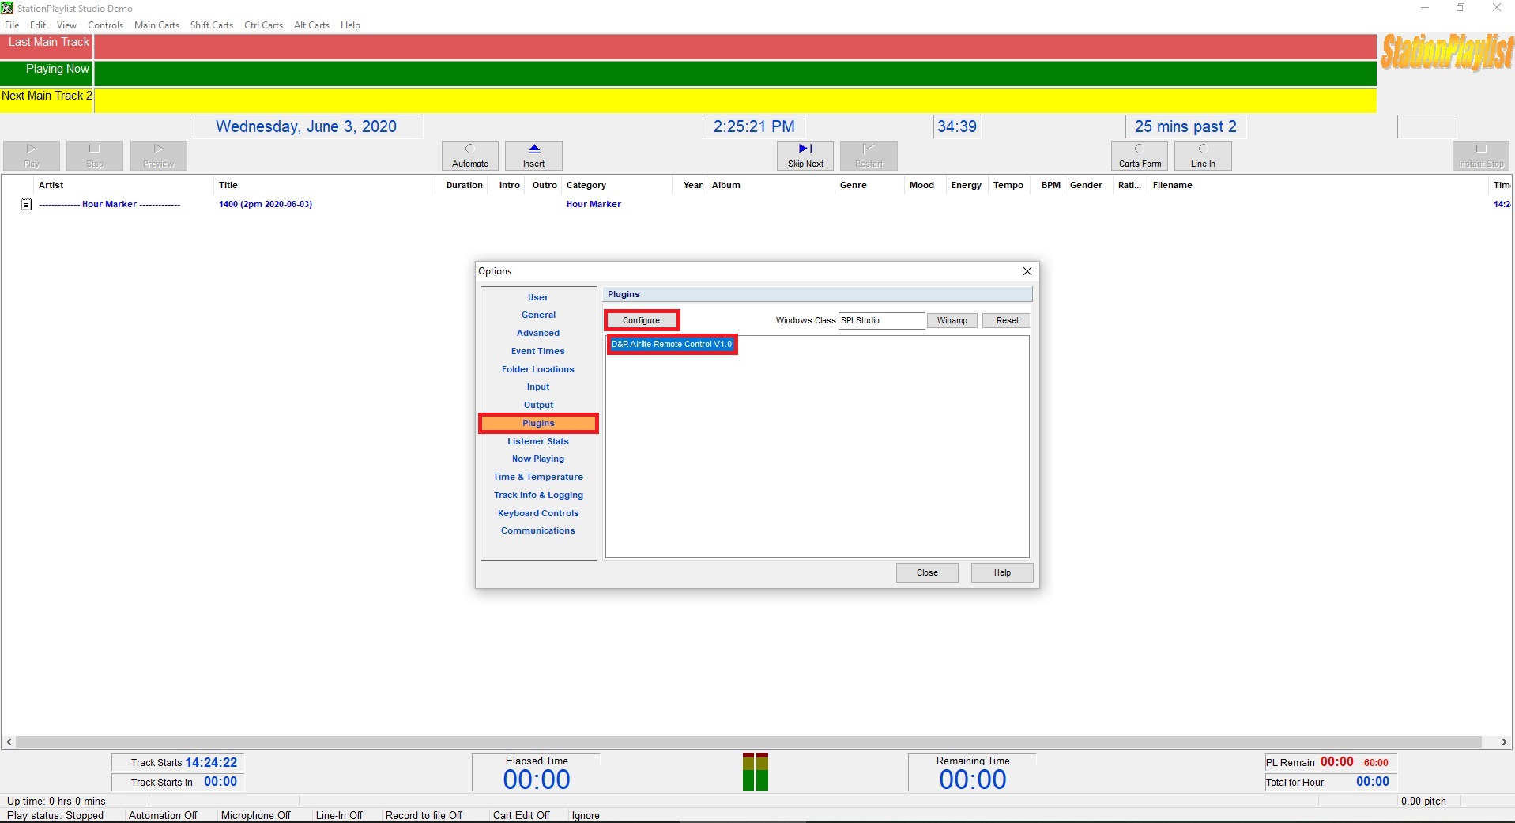Toggle the Line In button
This screenshot has width=1515, height=823.
[1202, 156]
